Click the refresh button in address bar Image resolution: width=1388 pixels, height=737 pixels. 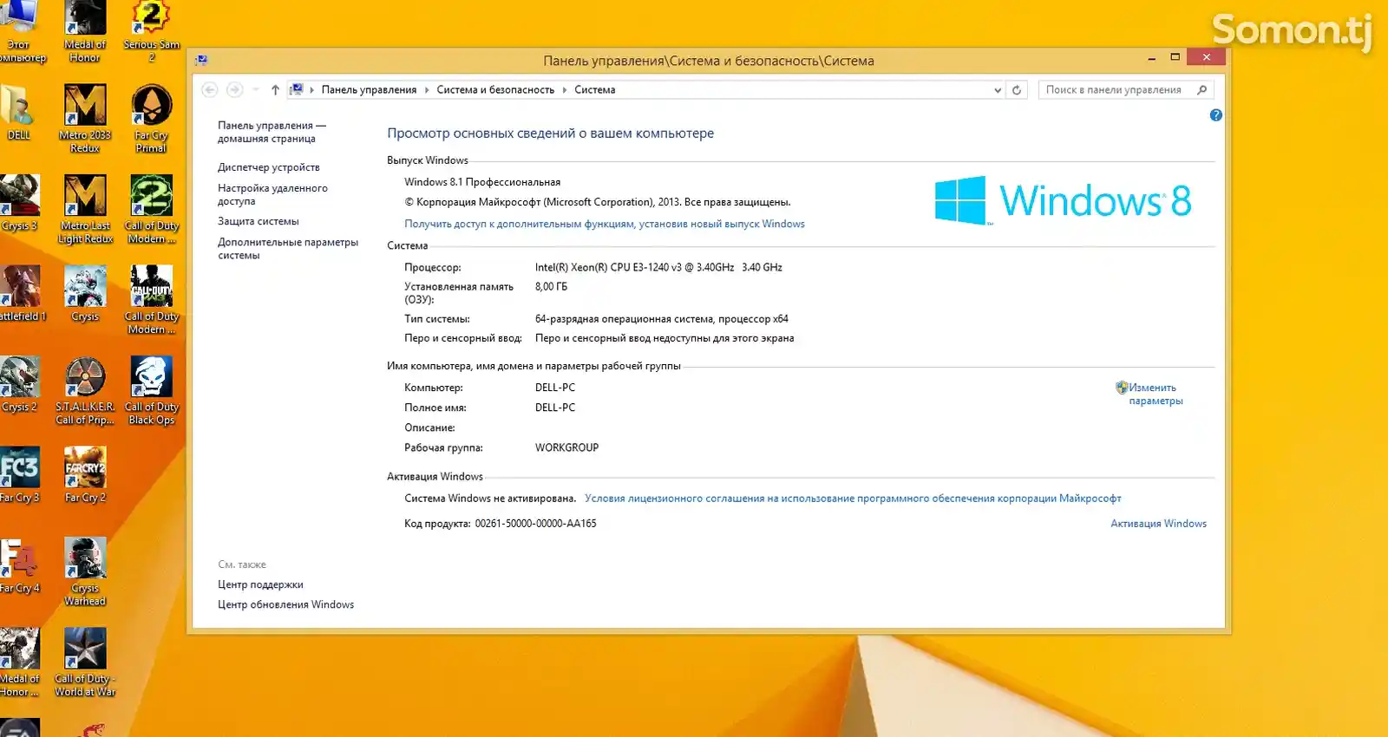click(1017, 89)
